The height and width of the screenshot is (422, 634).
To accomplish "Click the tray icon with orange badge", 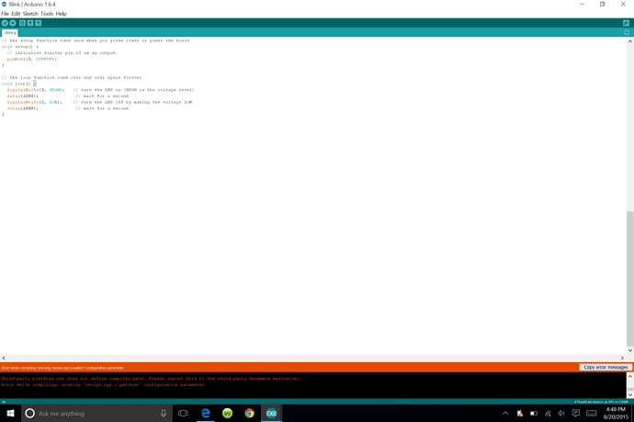I will [x=519, y=413].
